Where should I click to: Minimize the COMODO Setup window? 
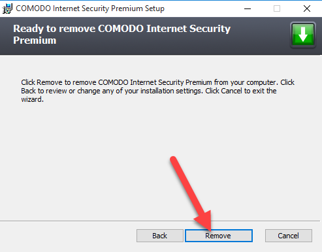point(248,8)
